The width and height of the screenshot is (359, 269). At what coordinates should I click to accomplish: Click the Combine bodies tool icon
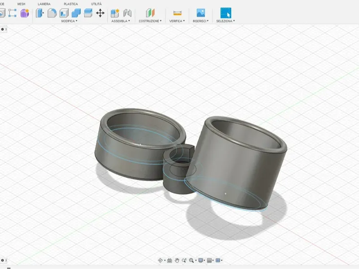pos(76,13)
